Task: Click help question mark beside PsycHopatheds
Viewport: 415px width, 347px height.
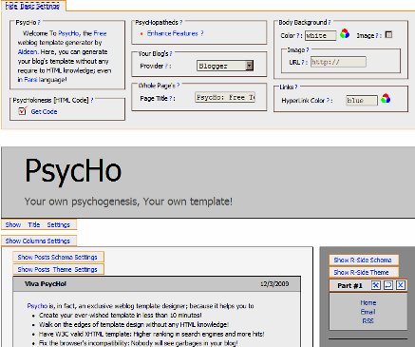Action: click(x=180, y=23)
